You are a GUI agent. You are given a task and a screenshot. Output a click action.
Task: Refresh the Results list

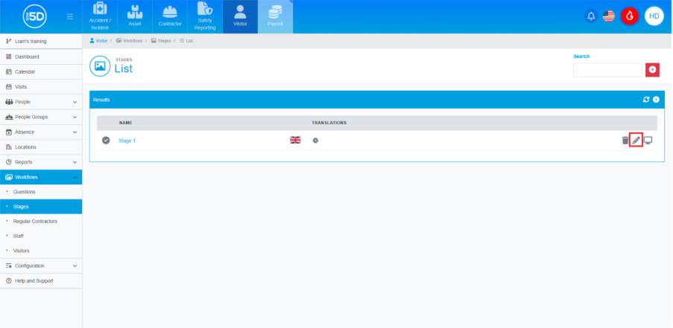646,100
